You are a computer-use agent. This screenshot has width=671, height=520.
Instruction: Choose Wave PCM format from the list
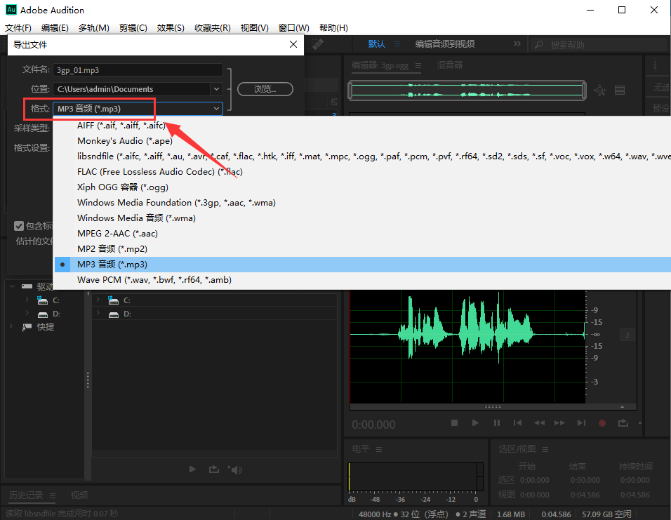(154, 280)
